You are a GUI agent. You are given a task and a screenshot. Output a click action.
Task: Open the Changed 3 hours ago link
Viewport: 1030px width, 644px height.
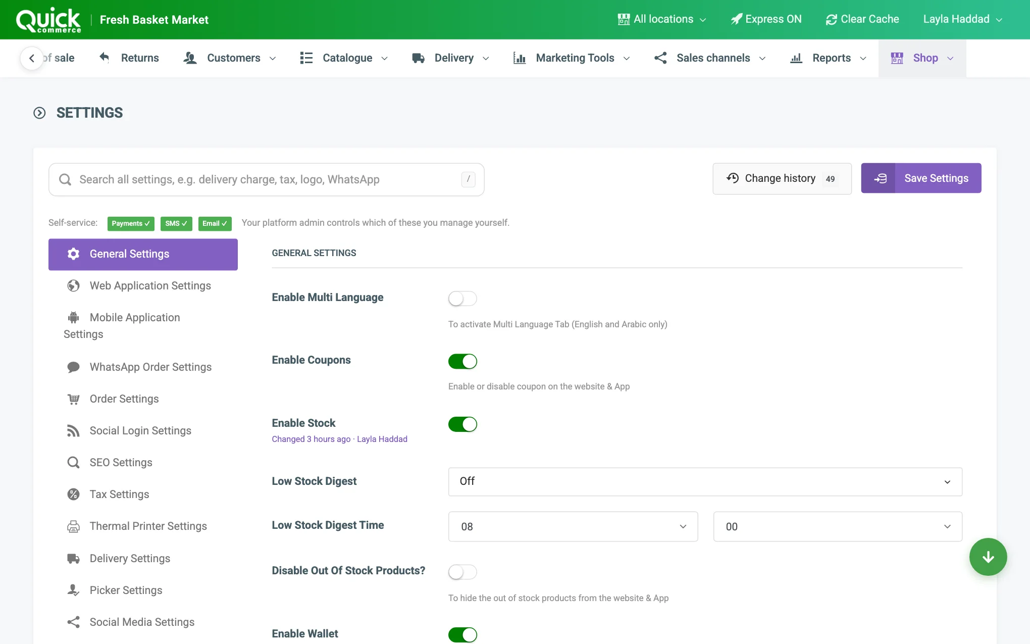click(x=339, y=439)
